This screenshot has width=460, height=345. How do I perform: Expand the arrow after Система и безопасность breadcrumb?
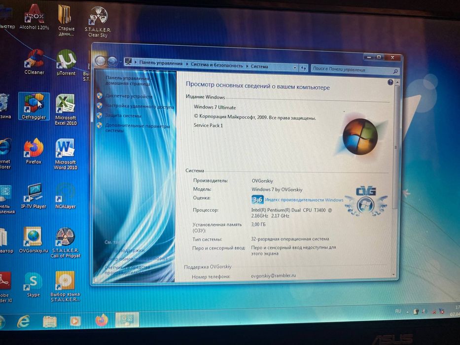coord(247,67)
